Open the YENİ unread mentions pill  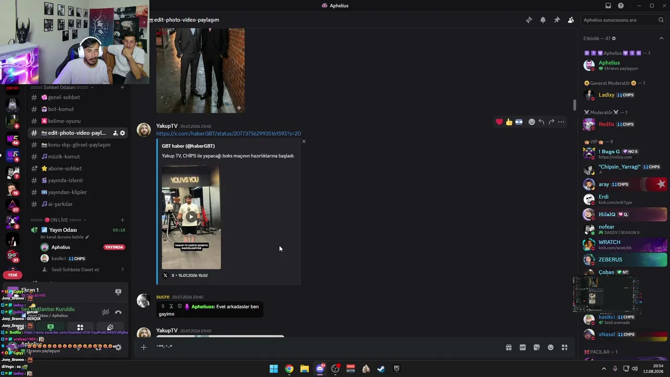tap(13, 275)
